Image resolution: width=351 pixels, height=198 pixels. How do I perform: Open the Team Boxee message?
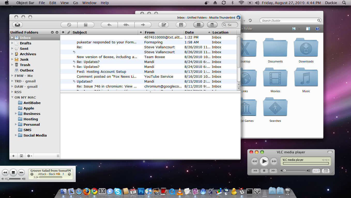(x=148, y=57)
